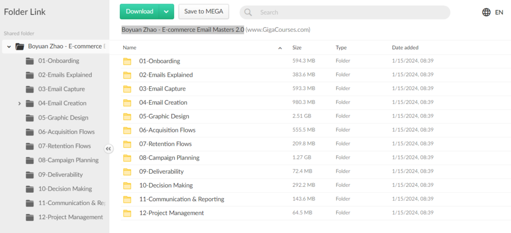Click the Save to MEGA button
The image size is (511, 233).
(204, 11)
